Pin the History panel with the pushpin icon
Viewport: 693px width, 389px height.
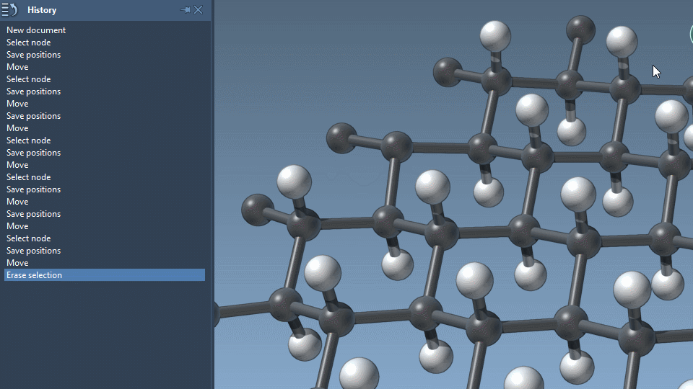pyautogui.click(x=185, y=10)
